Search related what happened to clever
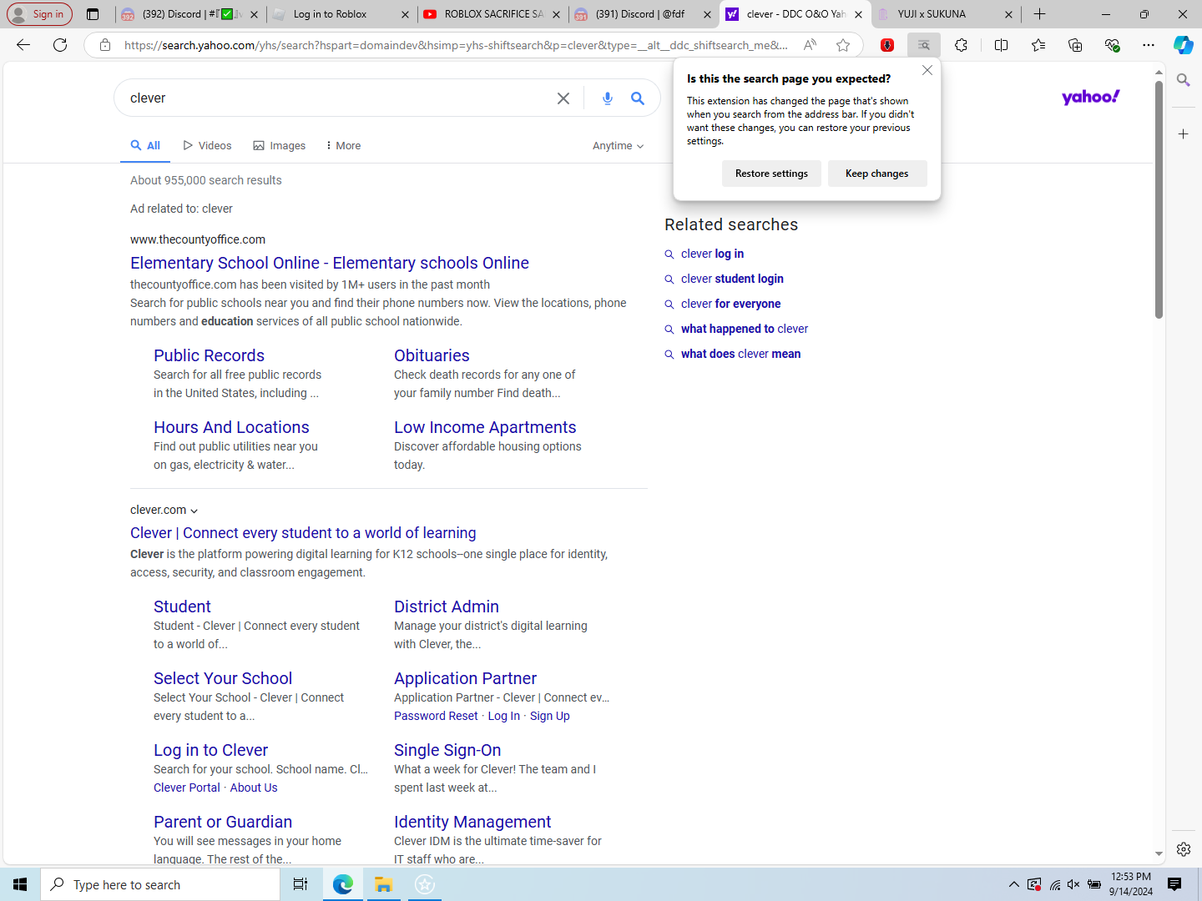The width and height of the screenshot is (1202, 901). pos(744,329)
